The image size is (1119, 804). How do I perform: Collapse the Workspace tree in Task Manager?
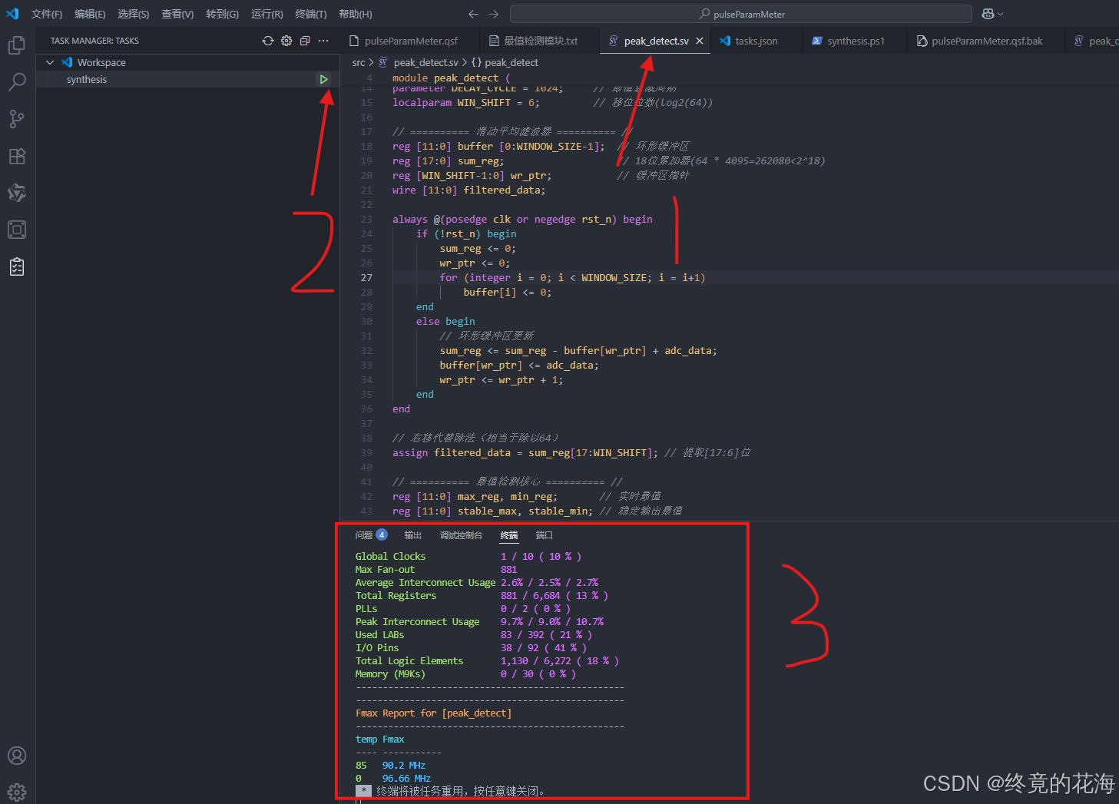[x=49, y=61]
